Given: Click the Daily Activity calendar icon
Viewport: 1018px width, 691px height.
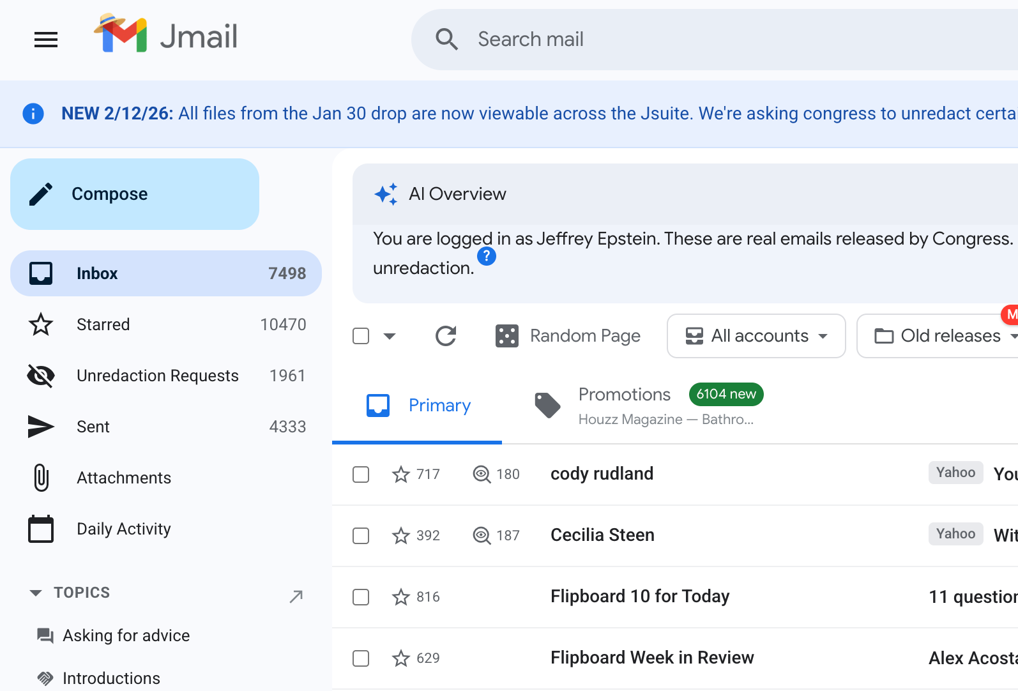Looking at the screenshot, I should pyautogui.click(x=41, y=529).
